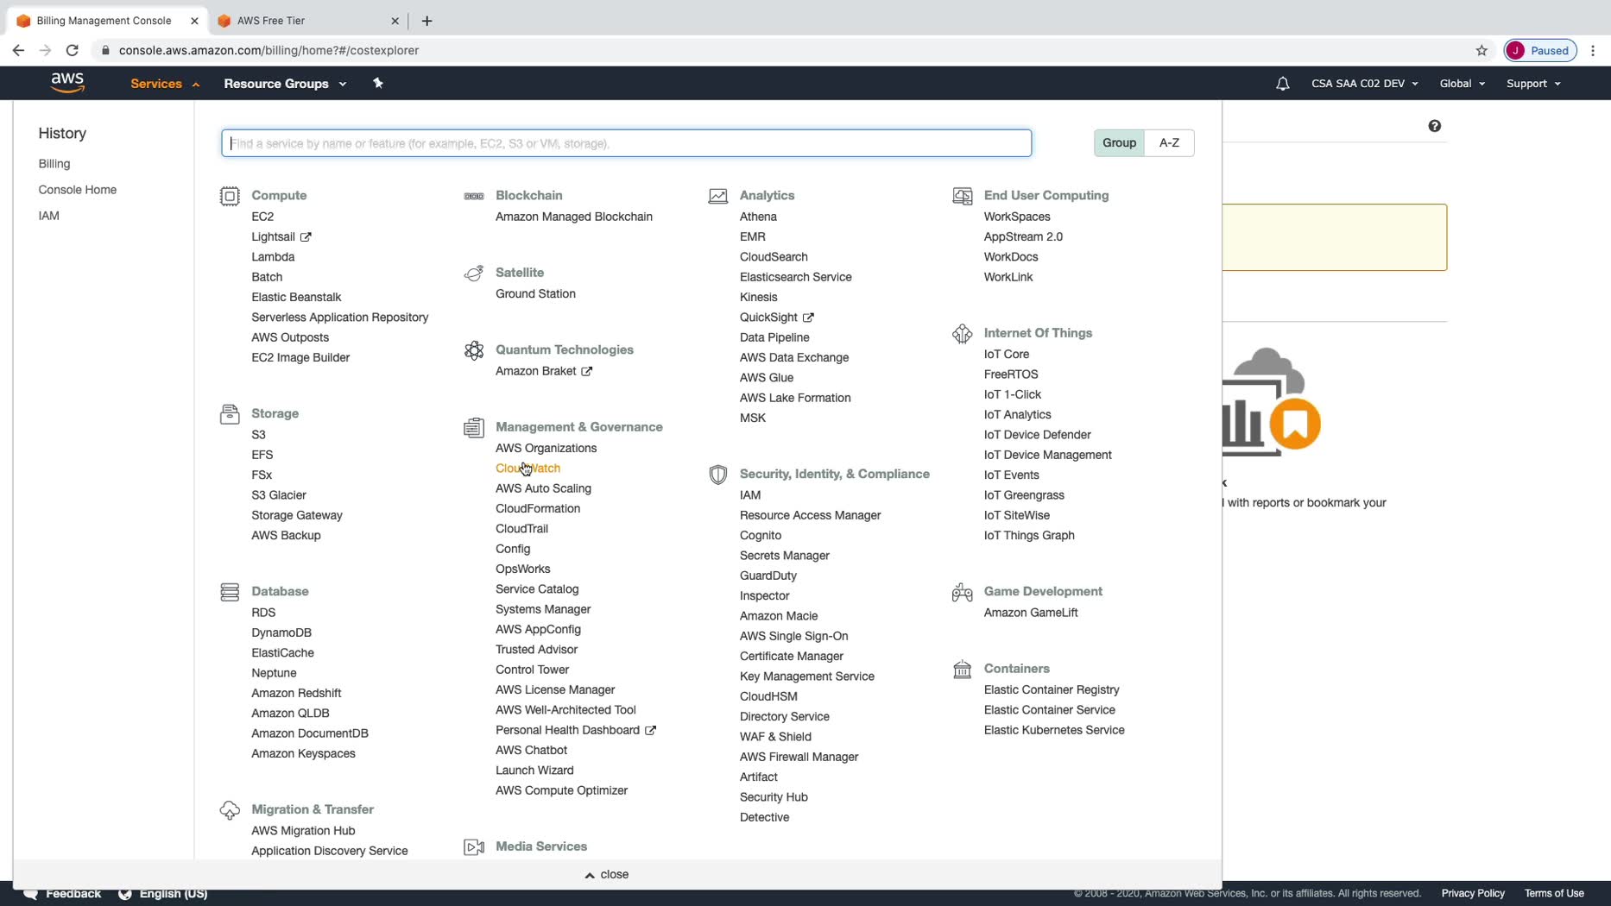The width and height of the screenshot is (1611, 906).
Task: Open the Privacy Policy link
Action: [1473, 893]
